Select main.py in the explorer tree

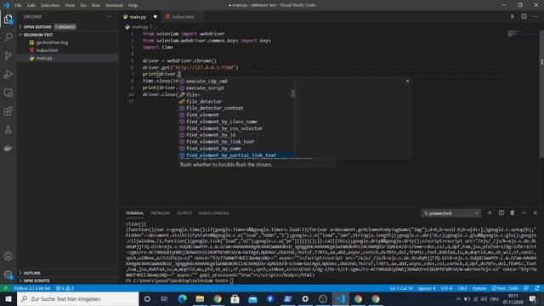[x=68, y=58]
